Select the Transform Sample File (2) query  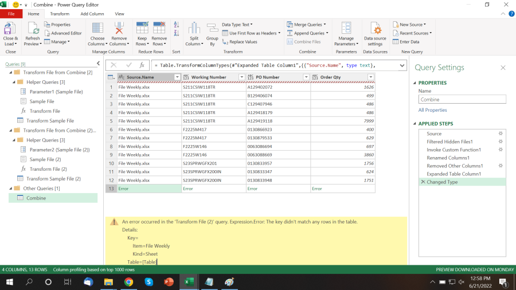53,179
